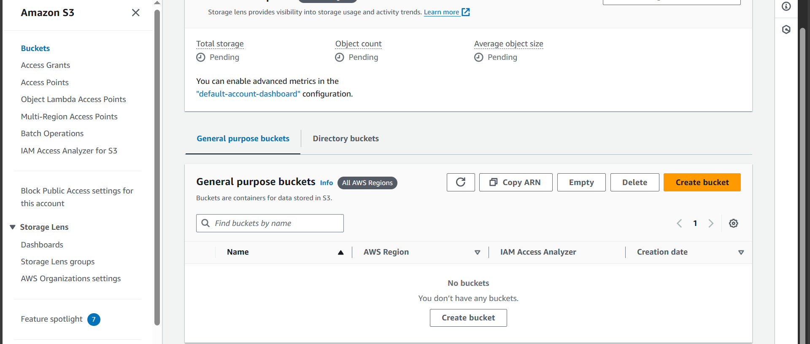810x344 pixels.
Task: Click the hexagon icon in the right rail
Action: [x=786, y=30]
